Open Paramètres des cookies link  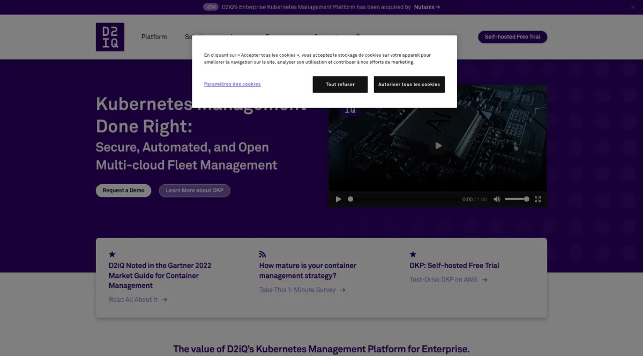(x=233, y=84)
